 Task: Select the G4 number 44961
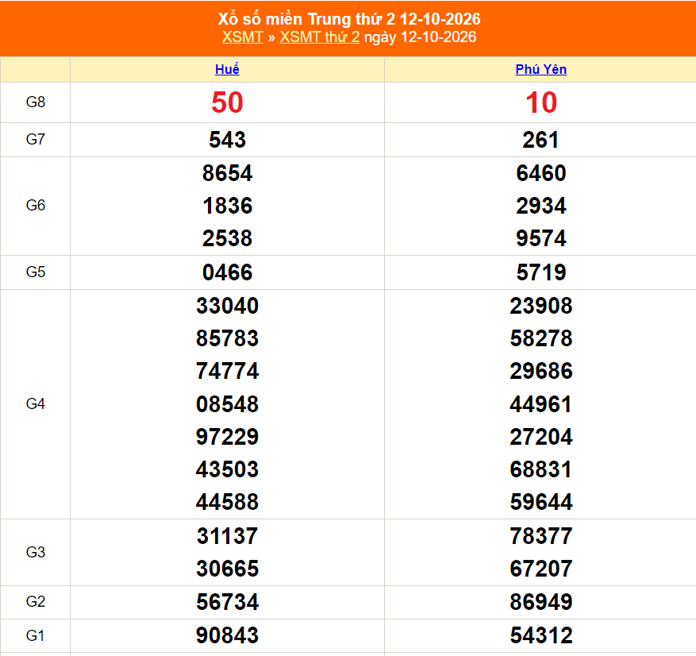click(x=540, y=404)
